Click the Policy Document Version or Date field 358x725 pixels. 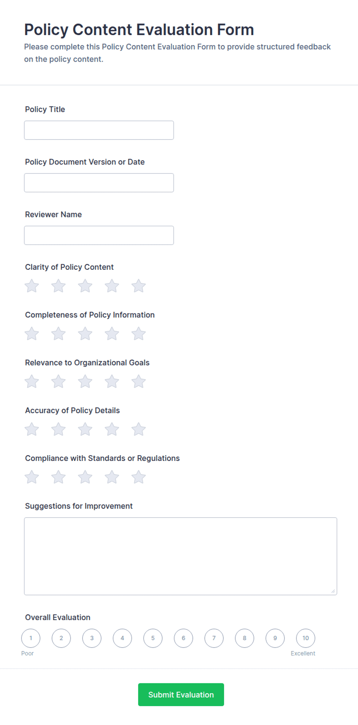click(99, 183)
